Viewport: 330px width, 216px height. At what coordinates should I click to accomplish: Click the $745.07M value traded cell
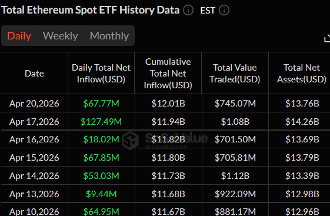[x=235, y=104]
